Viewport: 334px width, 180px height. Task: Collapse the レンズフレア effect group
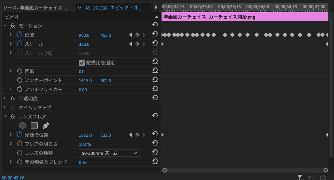[5, 116]
